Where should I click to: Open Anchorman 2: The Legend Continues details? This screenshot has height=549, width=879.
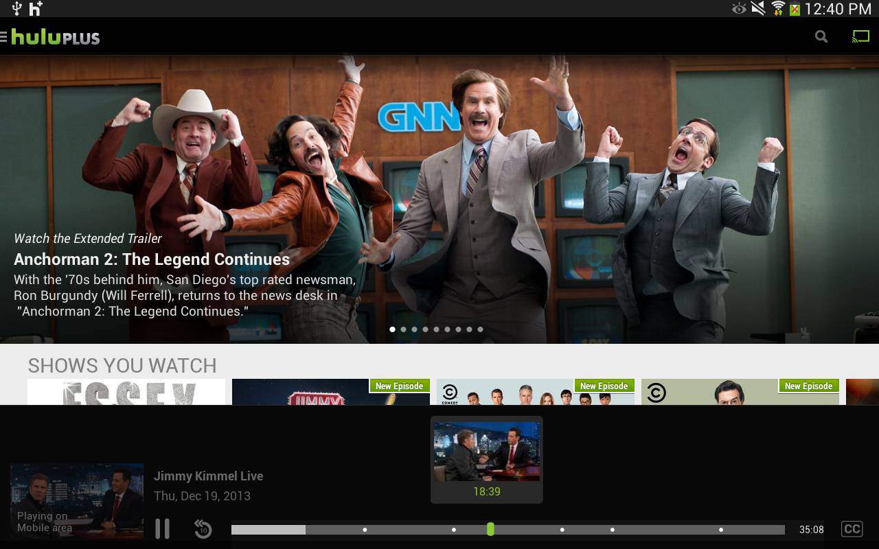tap(152, 259)
